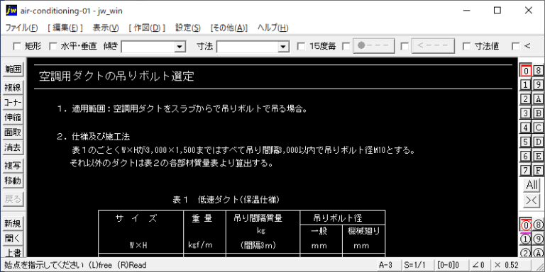Select the 面取 tool
The image size is (545, 272).
(x=13, y=133)
